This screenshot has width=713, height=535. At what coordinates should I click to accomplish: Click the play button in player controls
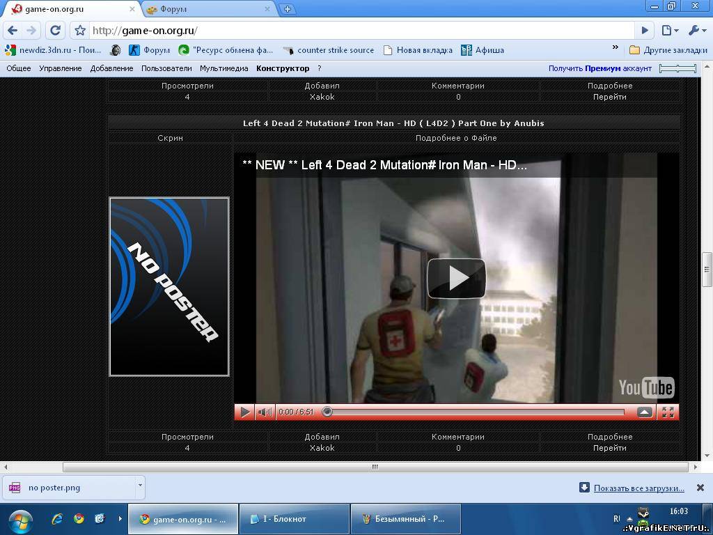(244, 412)
